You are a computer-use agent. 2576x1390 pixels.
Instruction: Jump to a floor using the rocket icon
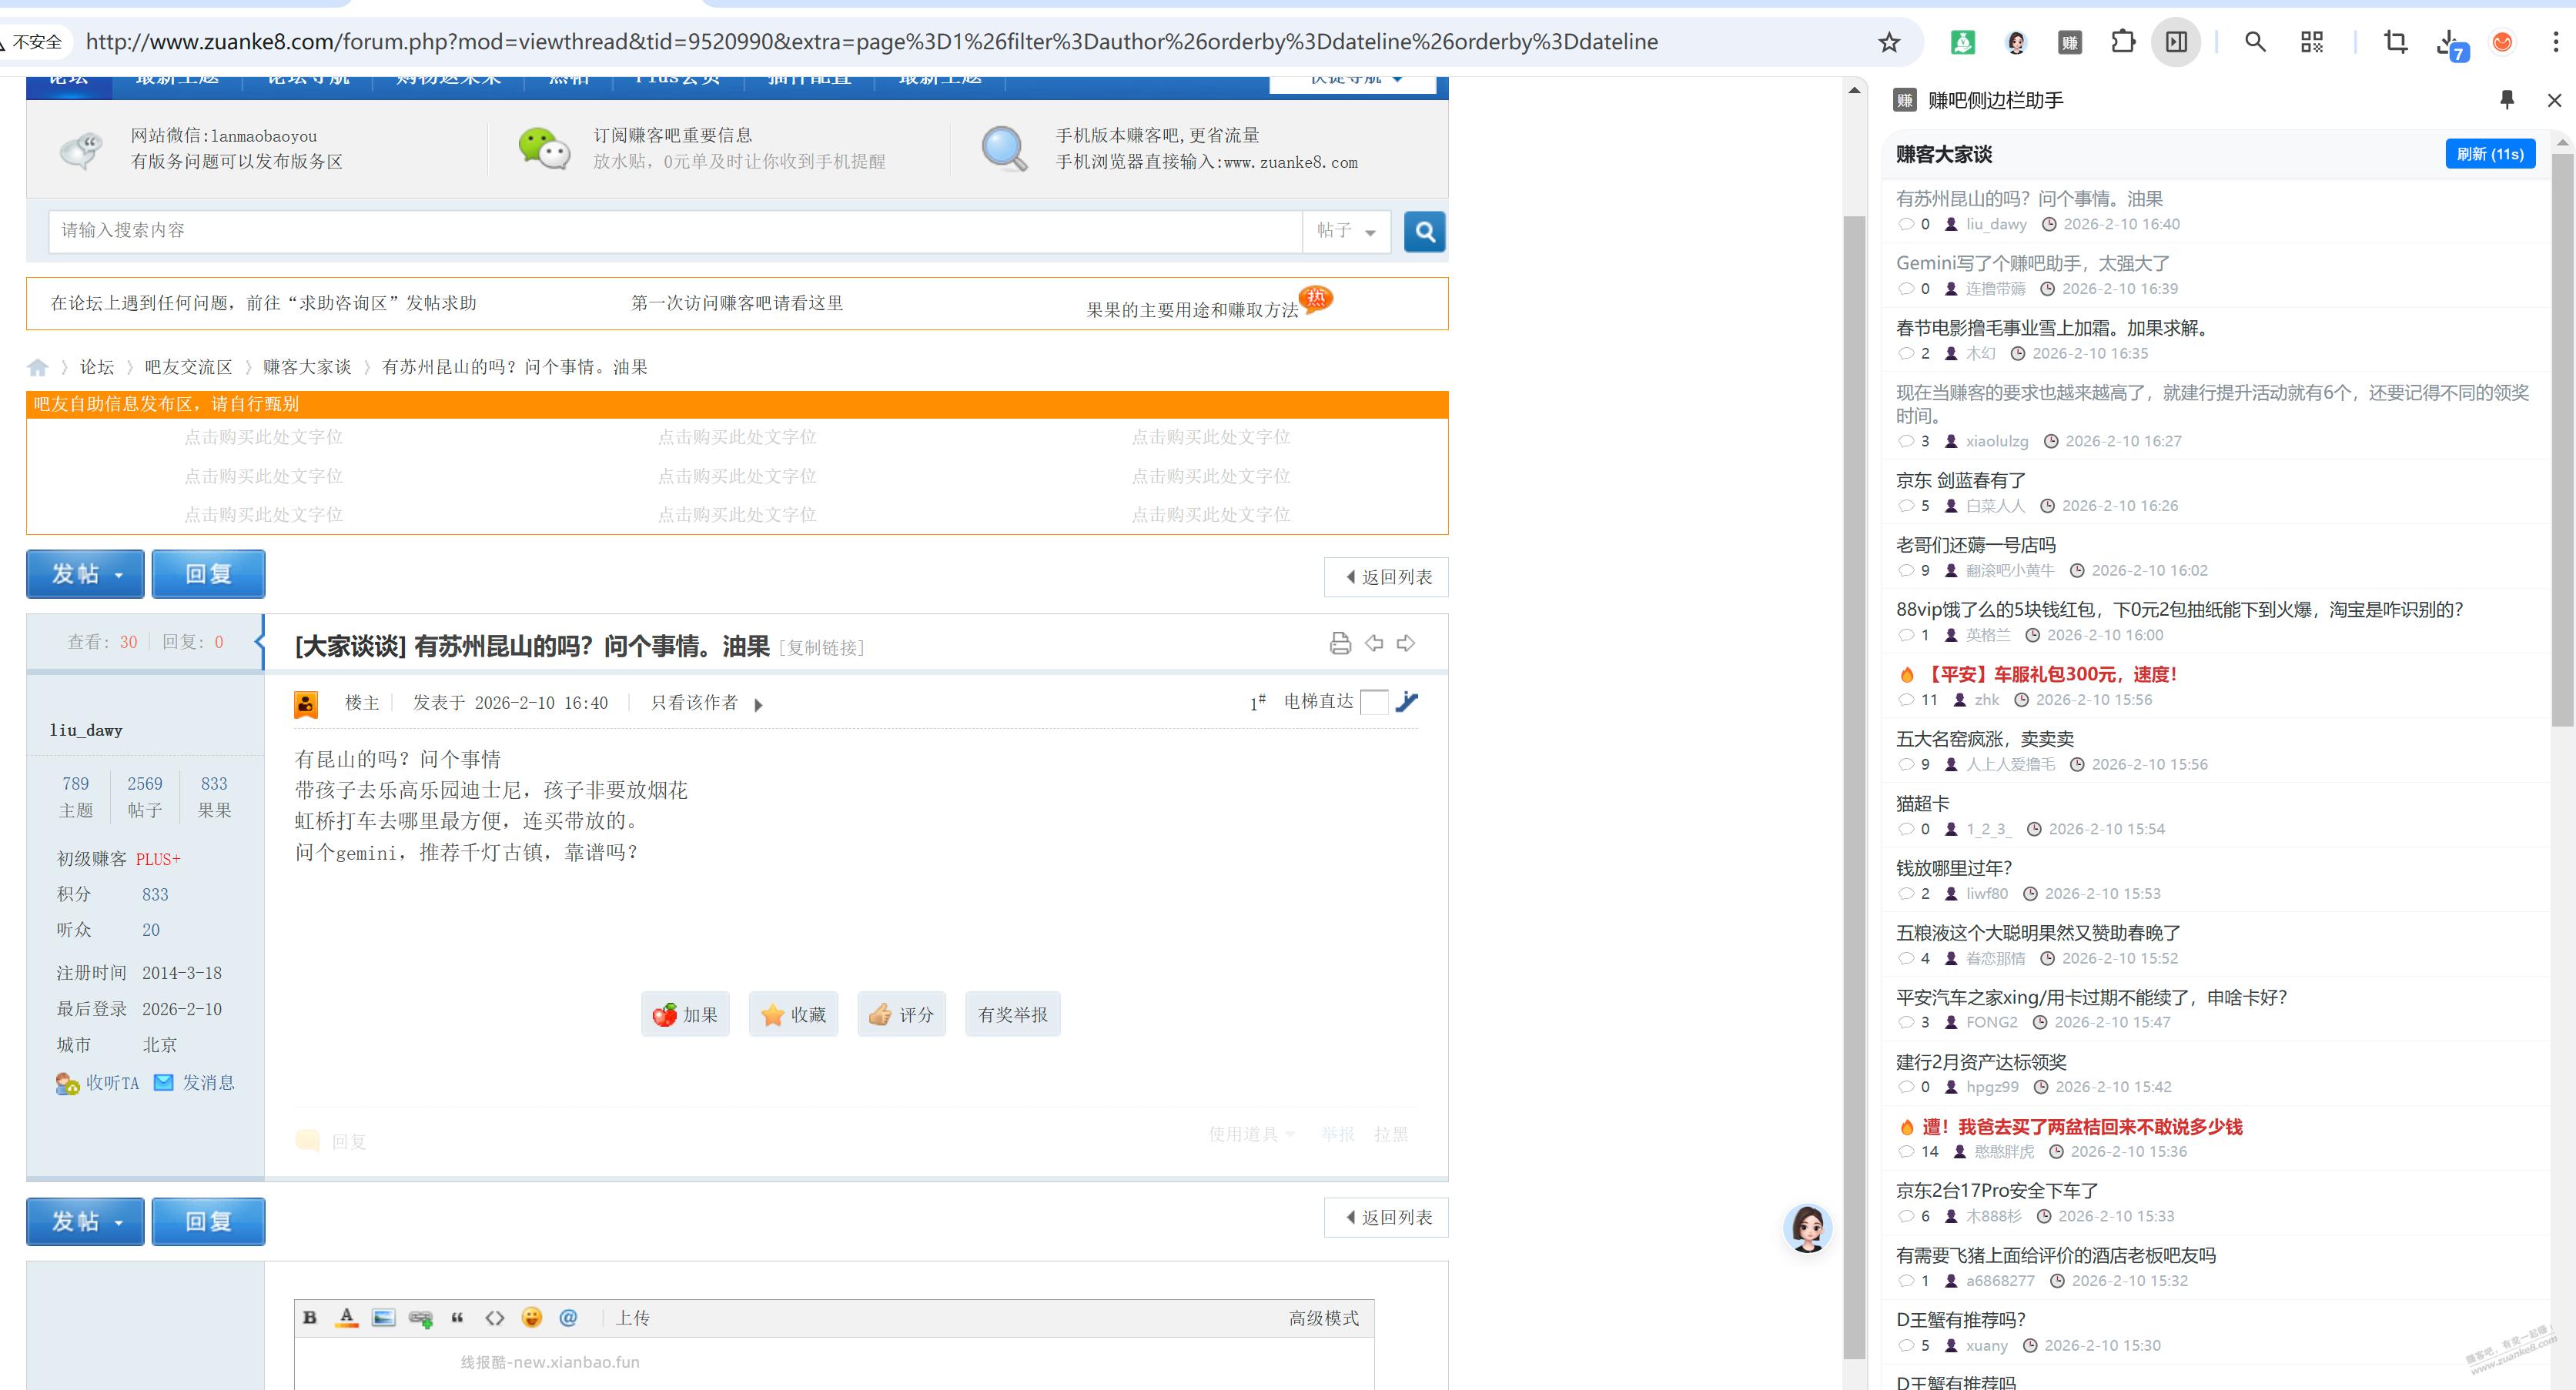1409,702
